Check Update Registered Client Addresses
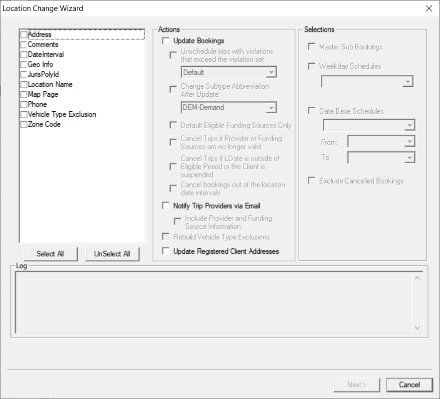The image size is (440, 399). tap(166, 251)
